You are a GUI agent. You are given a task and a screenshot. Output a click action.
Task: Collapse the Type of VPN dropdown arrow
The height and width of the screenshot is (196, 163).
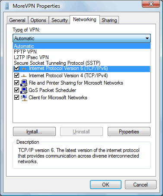pyautogui.click(x=147, y=38)
